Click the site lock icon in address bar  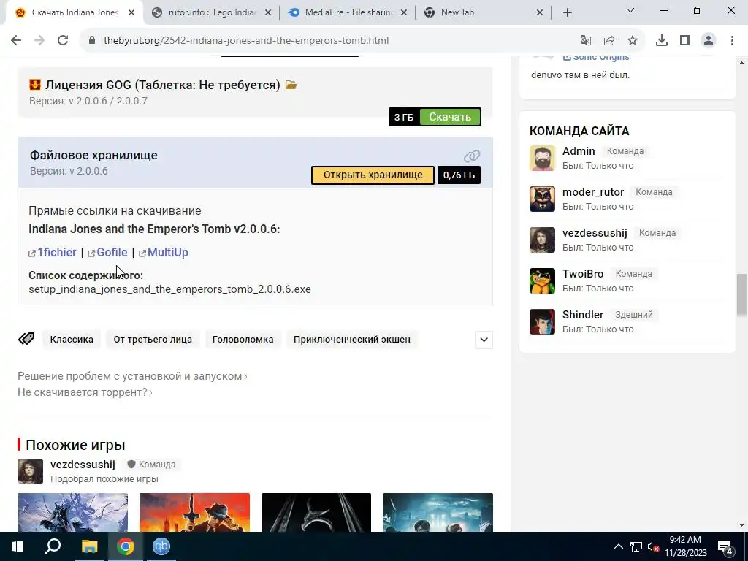click(92, 41)
